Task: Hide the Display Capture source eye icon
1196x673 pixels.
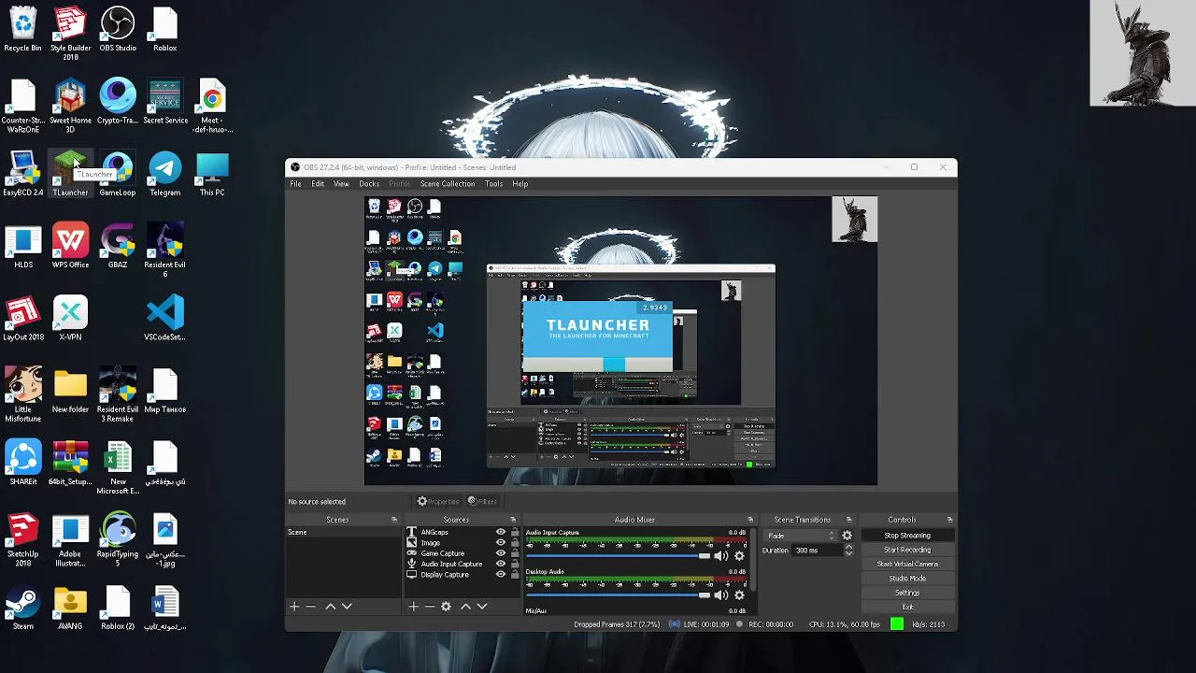Action: [500, 575]
